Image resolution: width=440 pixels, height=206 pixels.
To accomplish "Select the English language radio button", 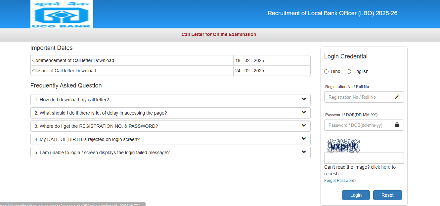I will (x=349, y=71).
